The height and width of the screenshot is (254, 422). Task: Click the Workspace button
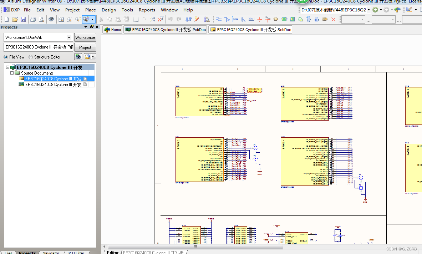pos(85,37)
